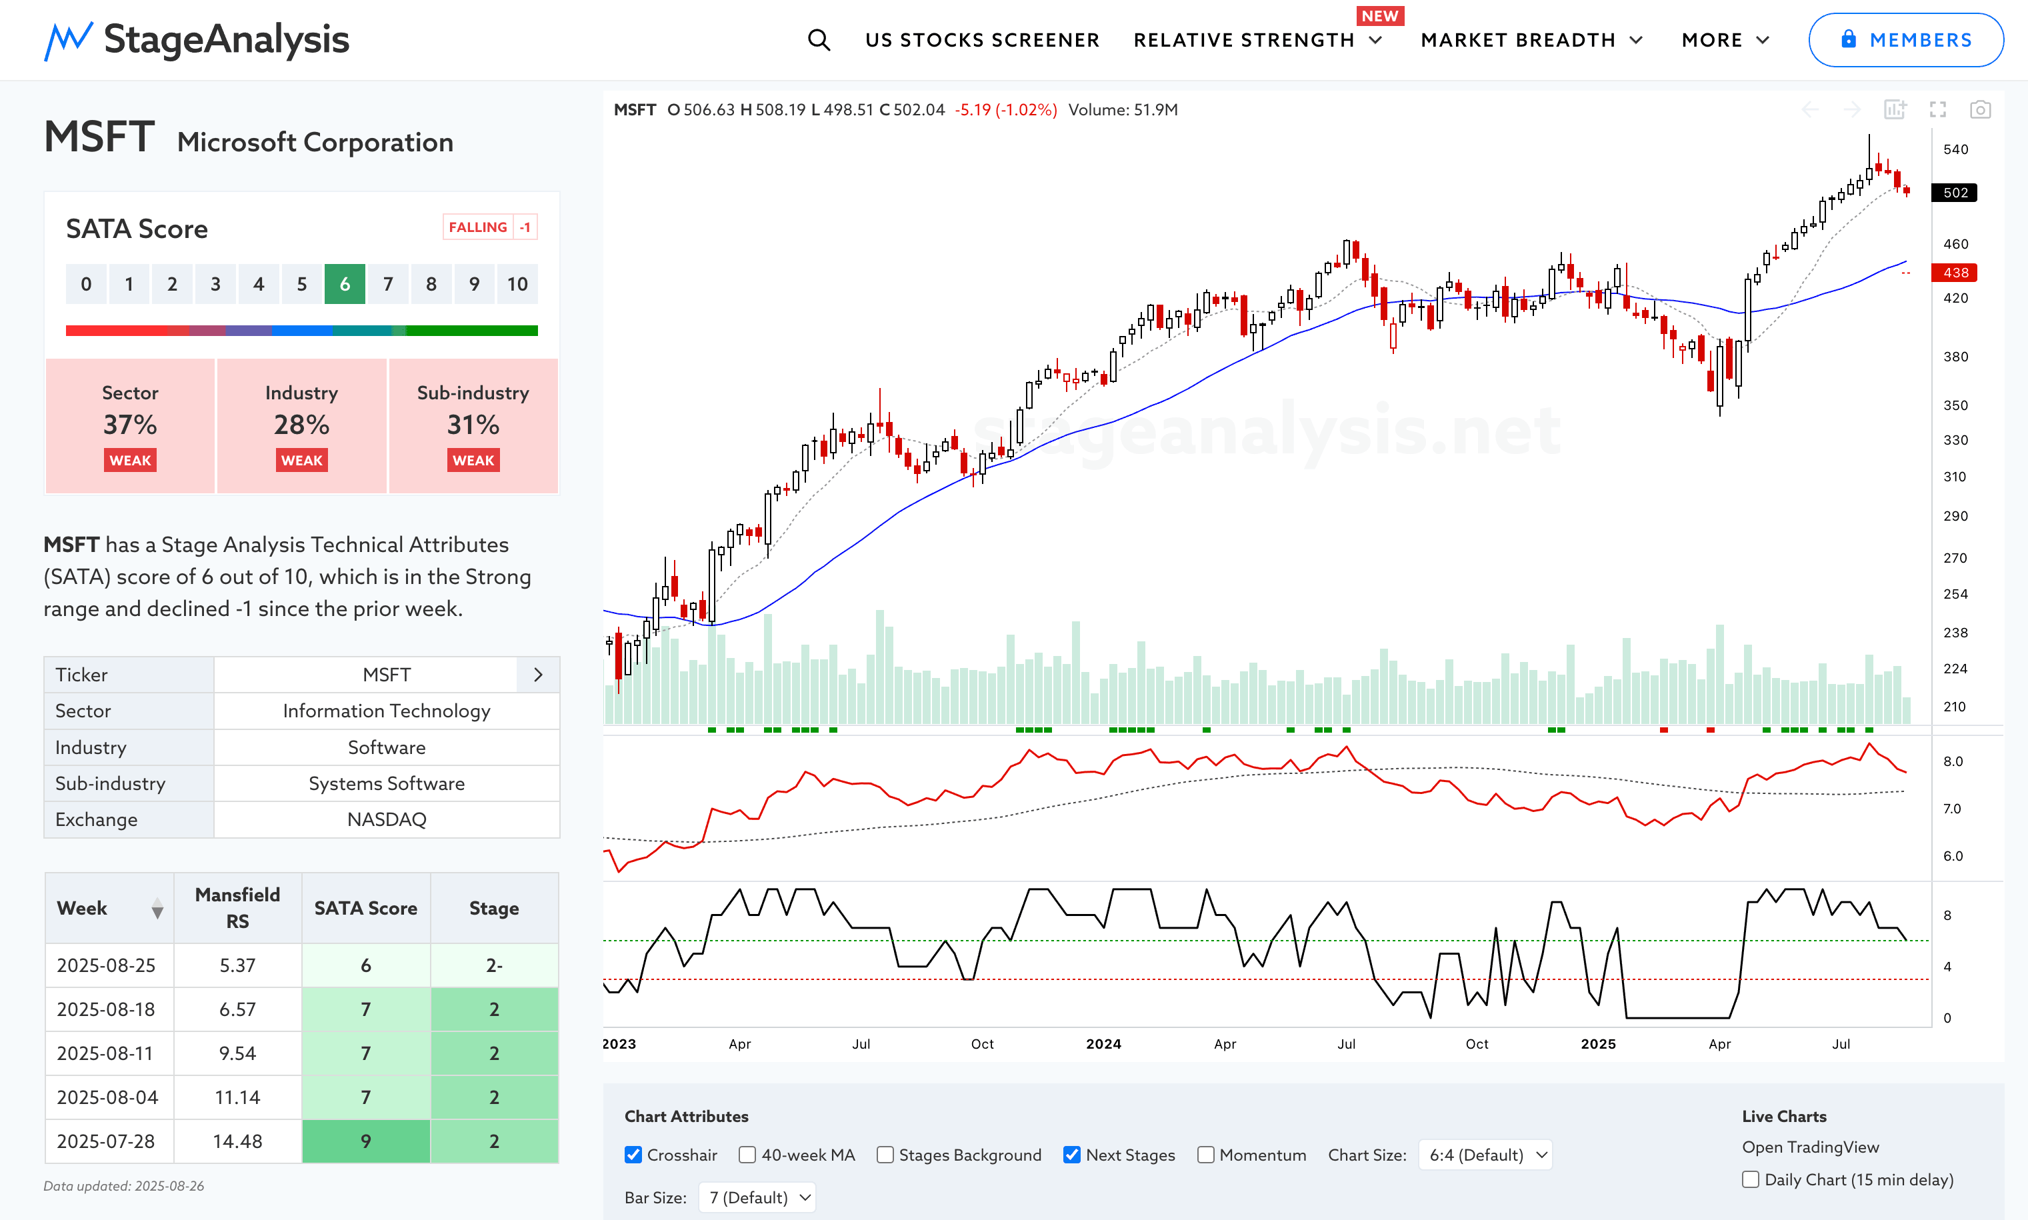Click the Stage column header
The width and height of the screenshot is (2028, 1220).
point(494,909)
